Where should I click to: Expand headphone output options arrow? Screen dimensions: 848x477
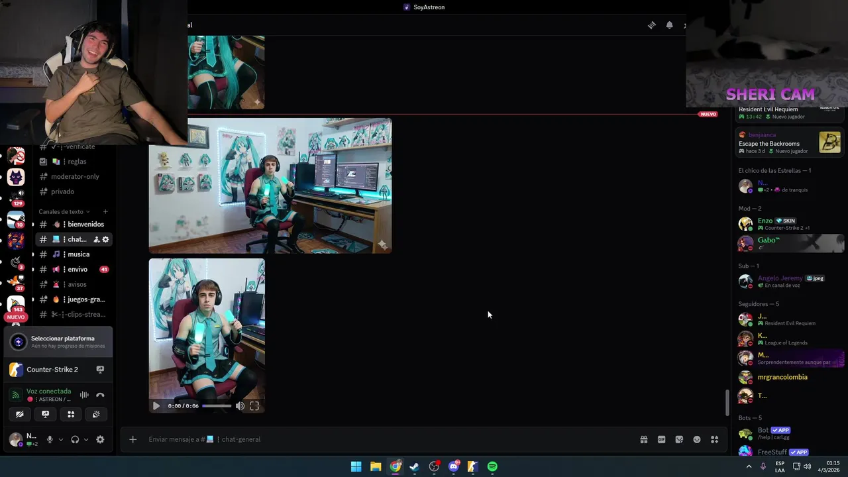86,439
